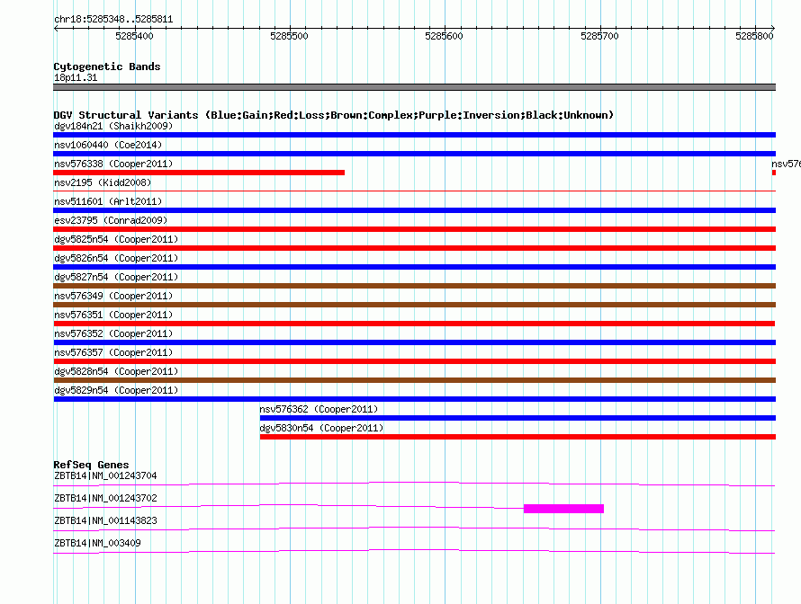Click dgv5828n54 (Cooper2011) label

click(116, 371)
